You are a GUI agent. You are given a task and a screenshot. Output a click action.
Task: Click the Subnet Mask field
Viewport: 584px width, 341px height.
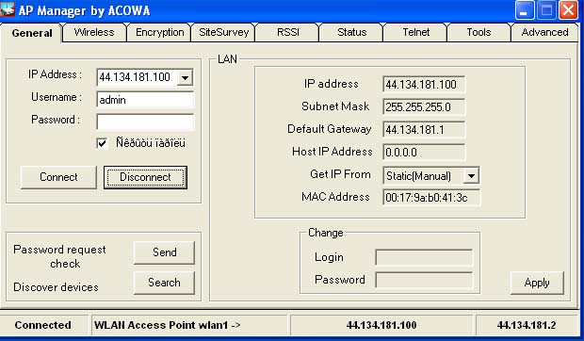point(424,107)
